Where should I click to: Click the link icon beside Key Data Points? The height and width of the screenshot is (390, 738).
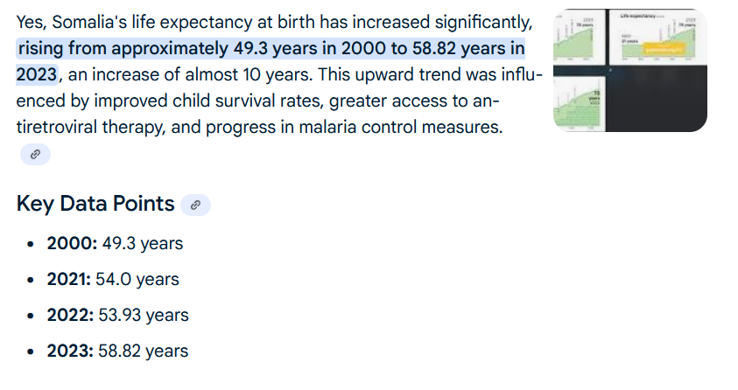point(195,205)
